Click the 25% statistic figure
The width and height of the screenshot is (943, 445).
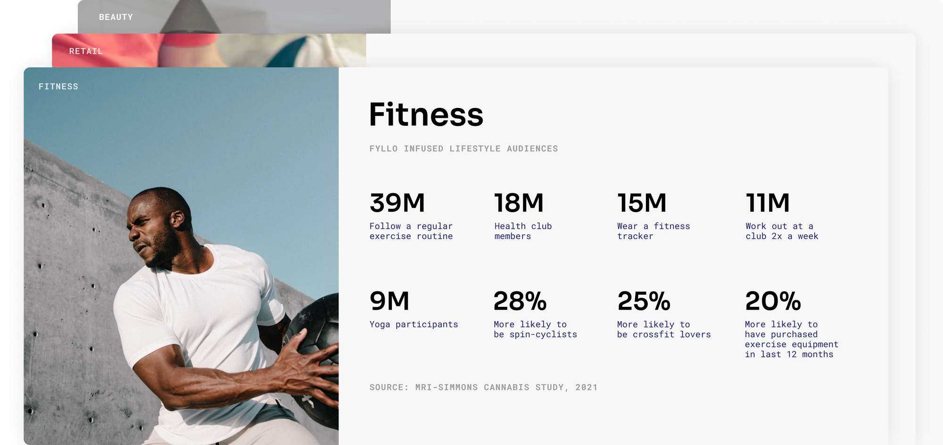(644, 301)
